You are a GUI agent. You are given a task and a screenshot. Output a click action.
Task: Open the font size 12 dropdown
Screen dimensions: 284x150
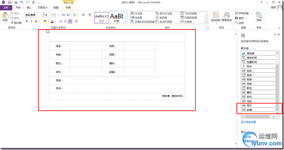pos(51,15)
